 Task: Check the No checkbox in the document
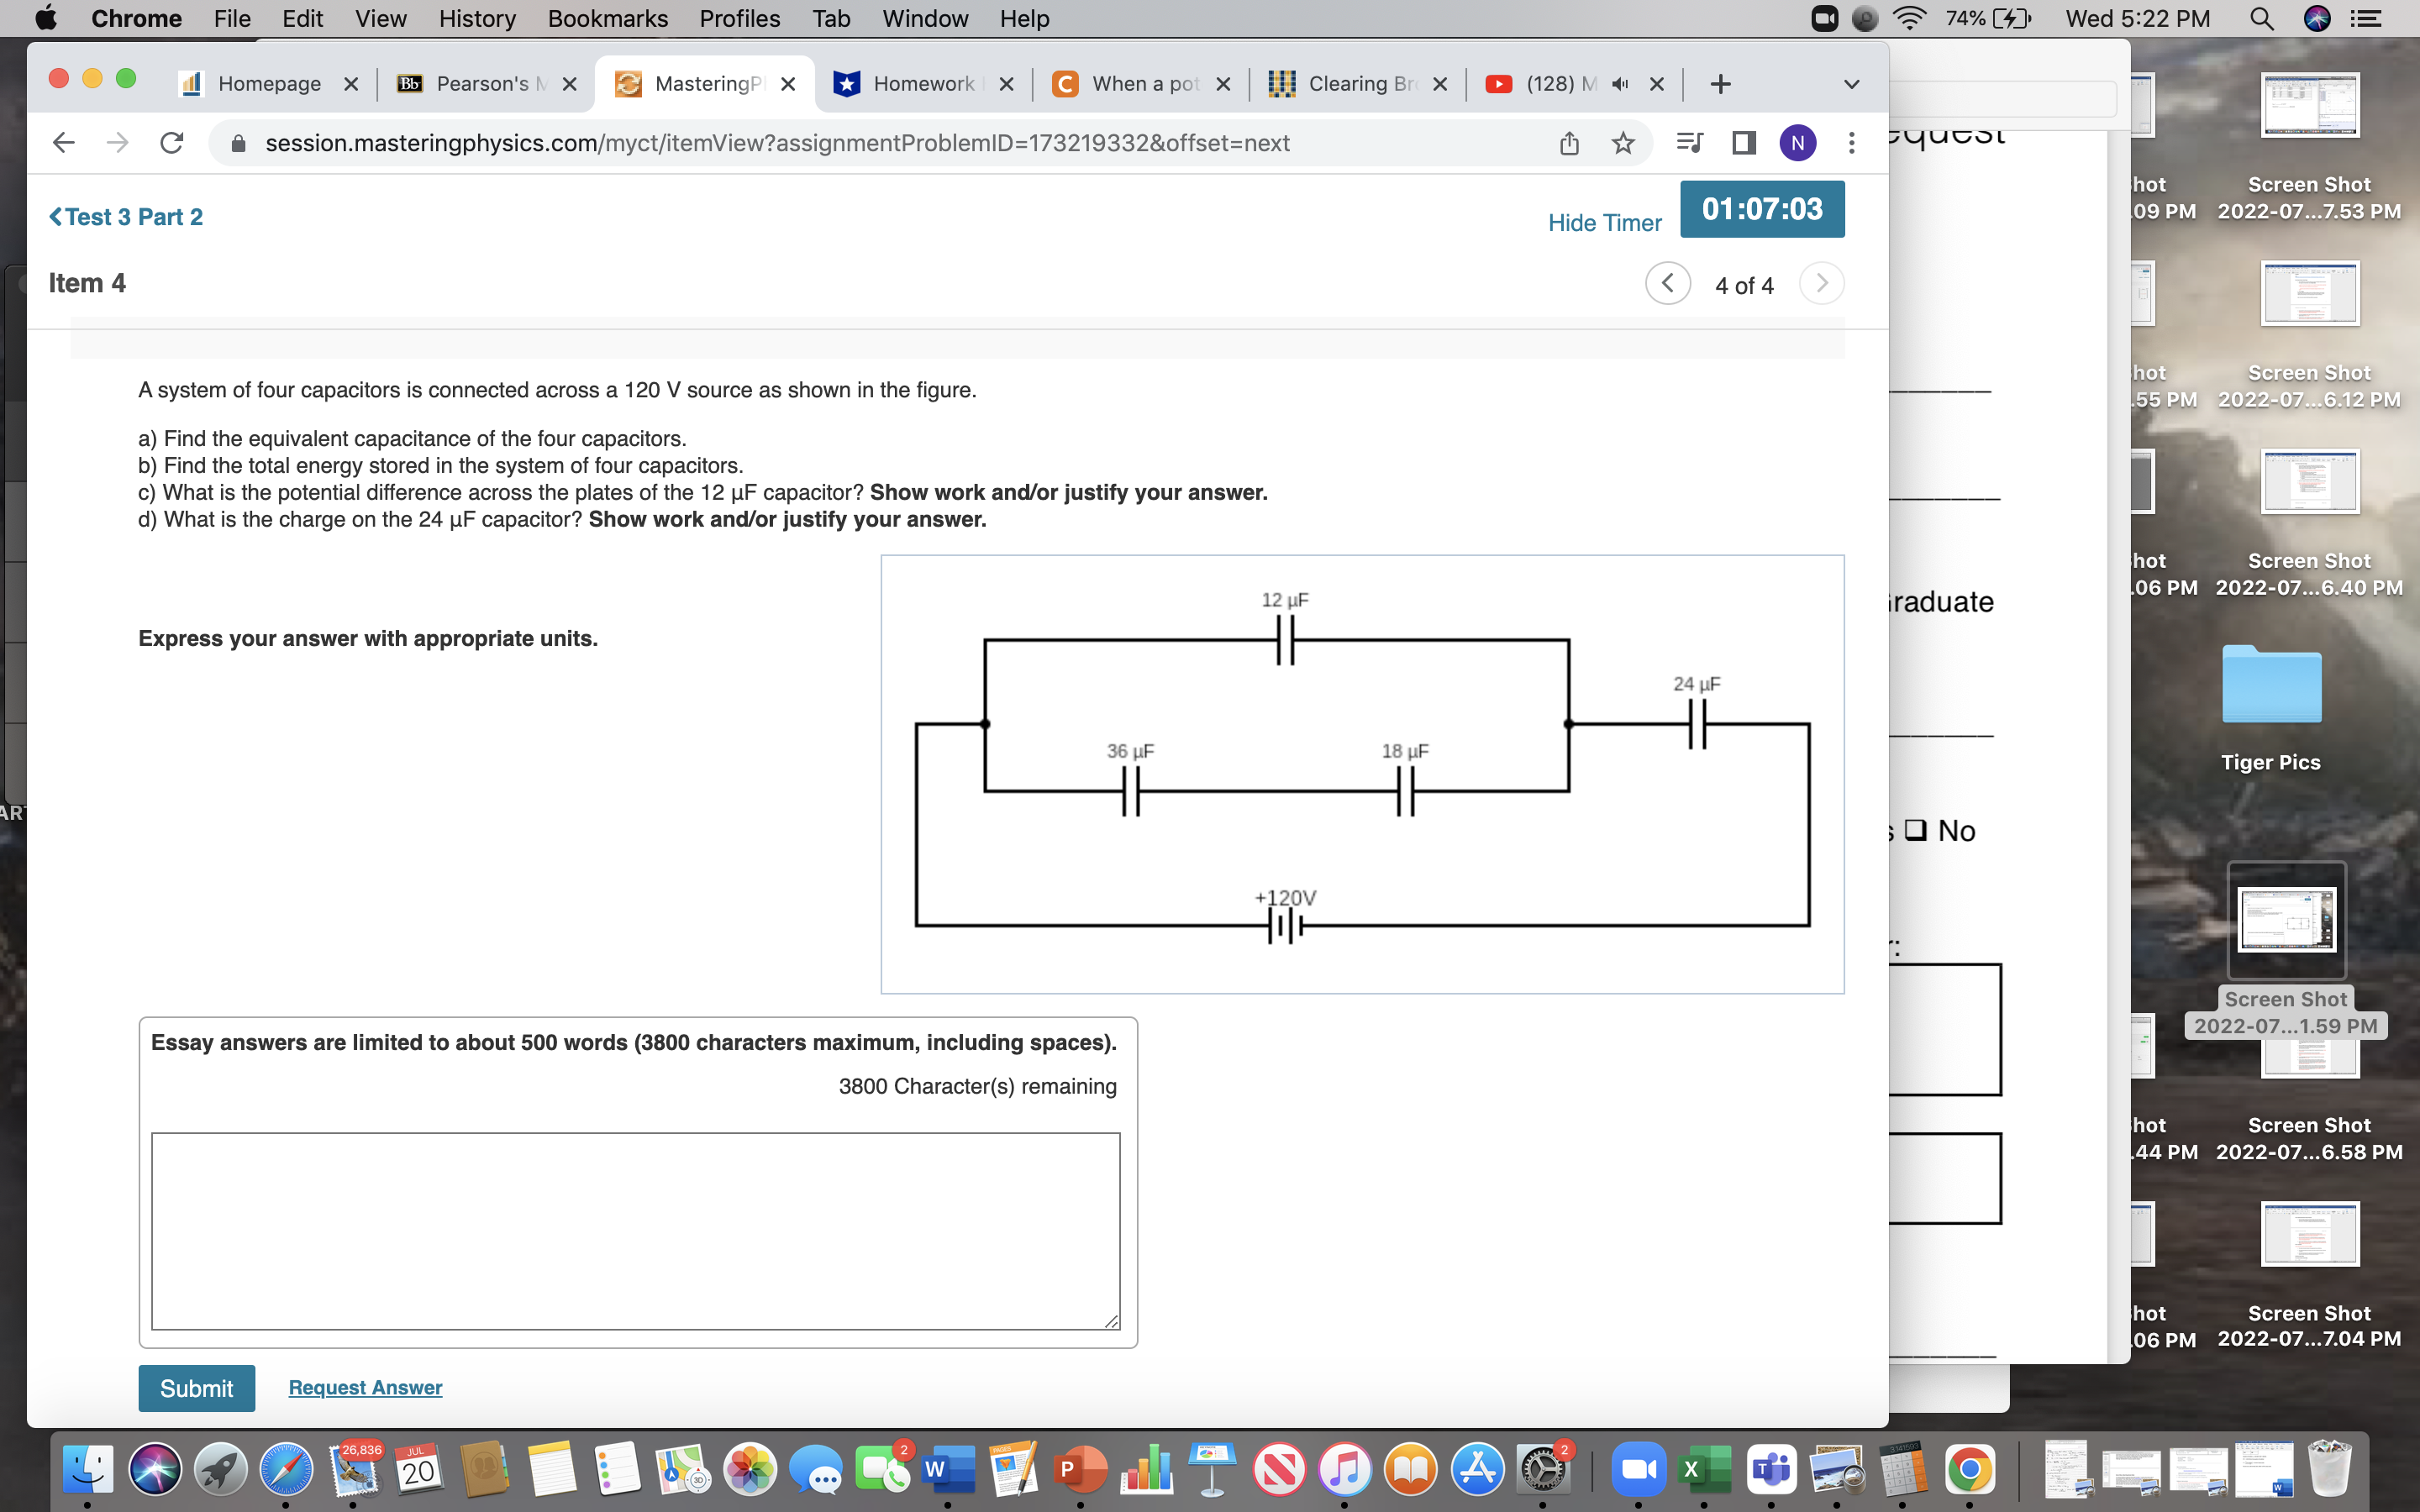(1915, 830)
